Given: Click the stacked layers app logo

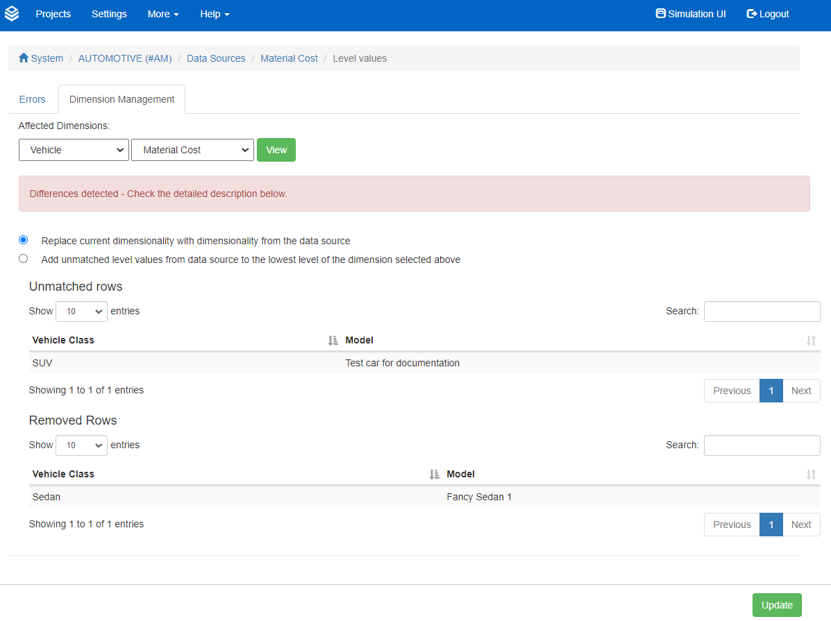Looking at the screenshot, I should (12, 14).
